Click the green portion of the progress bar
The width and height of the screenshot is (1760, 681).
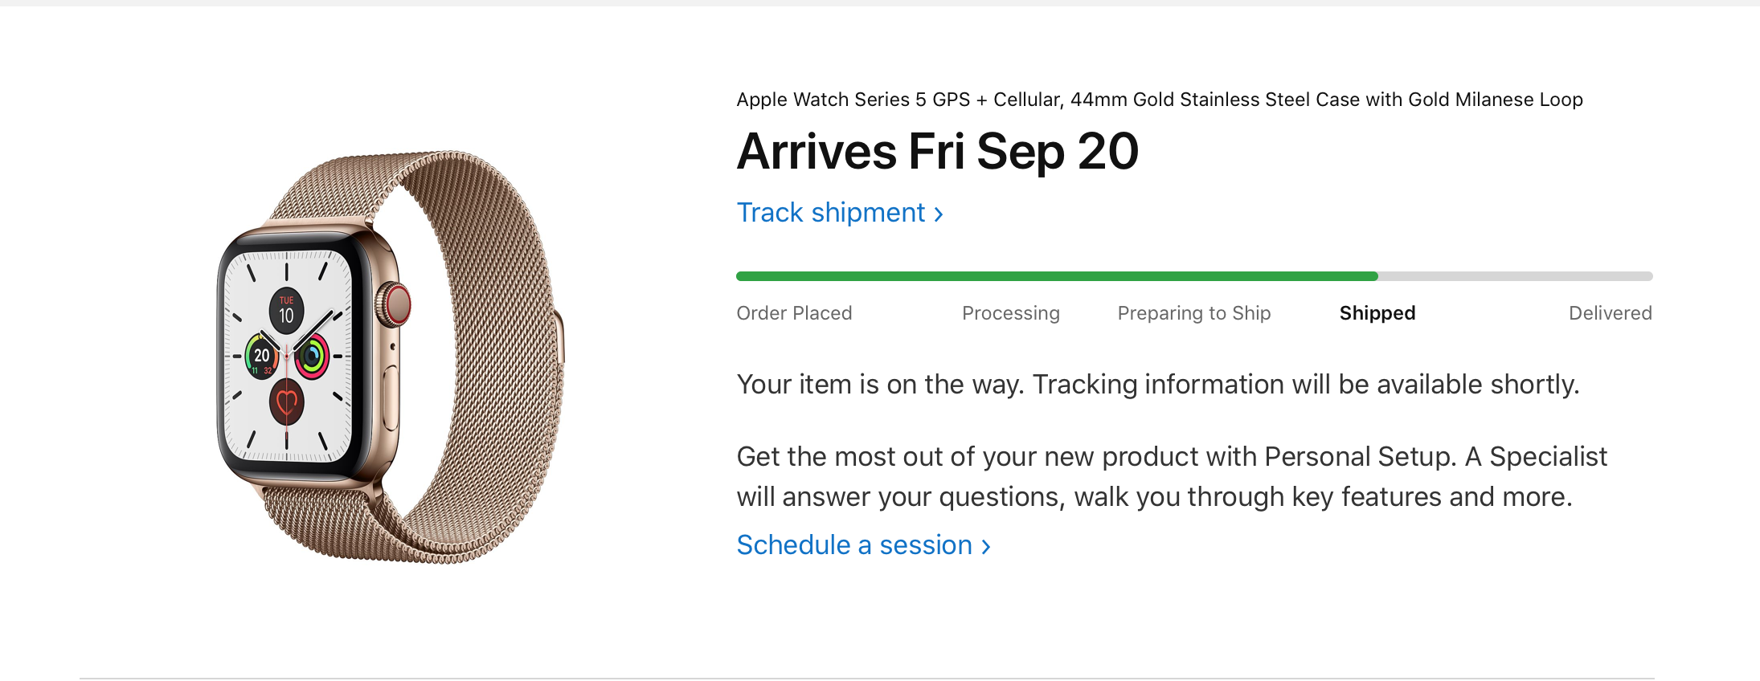coord(1057,276)
